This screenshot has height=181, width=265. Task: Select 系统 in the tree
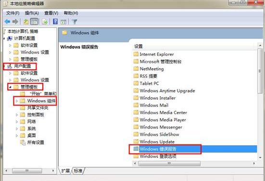click(x=32, y=129)
